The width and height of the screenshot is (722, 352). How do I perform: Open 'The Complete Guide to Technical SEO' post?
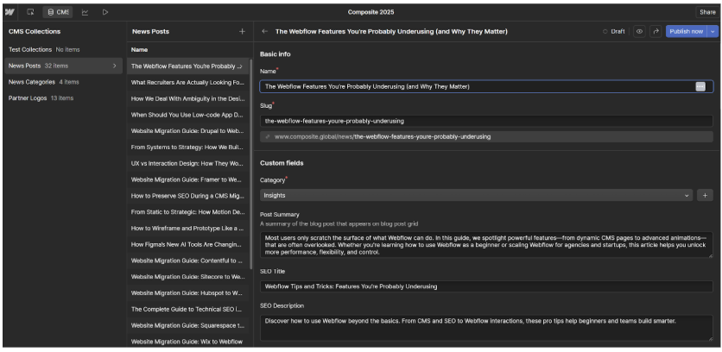tap(188, 309)
